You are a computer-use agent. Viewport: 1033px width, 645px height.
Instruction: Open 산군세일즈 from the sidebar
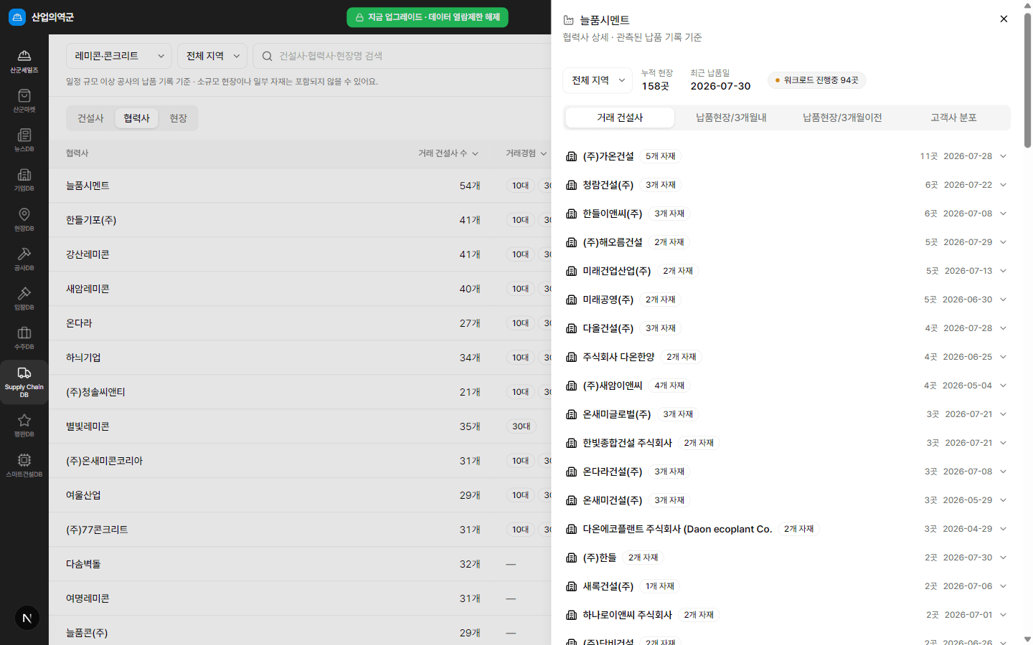pyautogui.click(x=24, y=61)
